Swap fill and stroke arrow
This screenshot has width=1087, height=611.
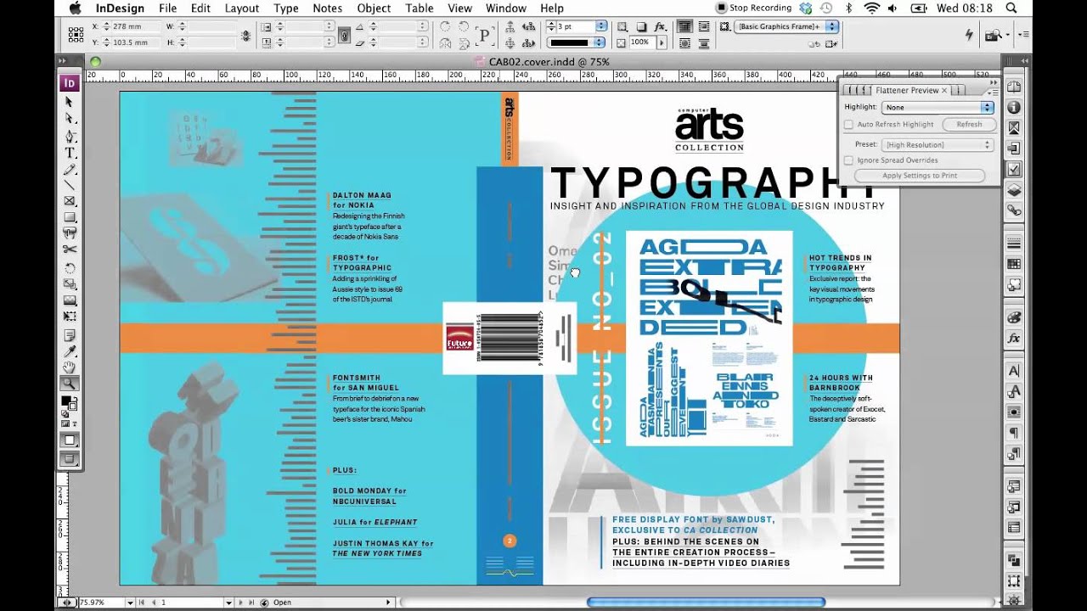76,398
